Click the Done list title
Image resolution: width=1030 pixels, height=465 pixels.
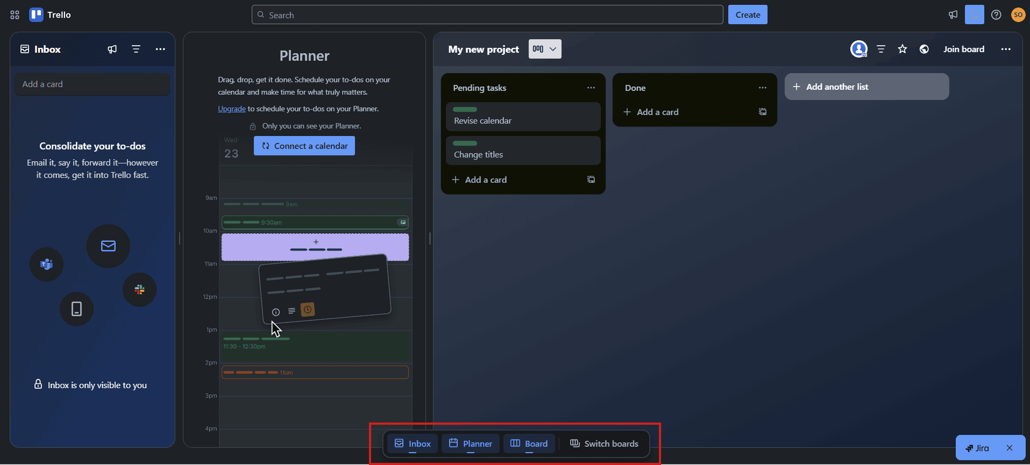click(635, 88)
